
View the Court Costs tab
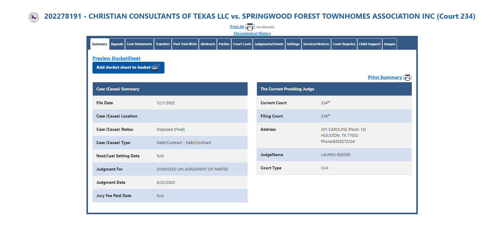[242, 44]
